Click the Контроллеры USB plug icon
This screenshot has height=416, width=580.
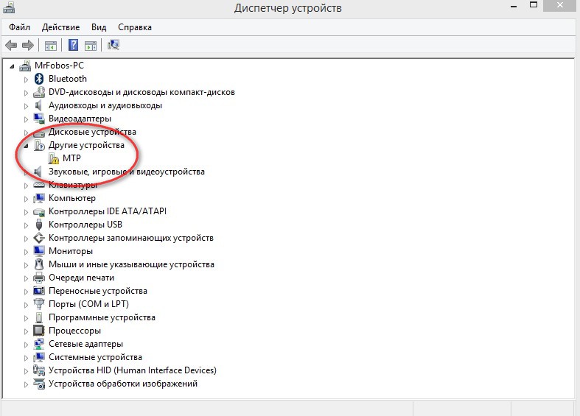(x=39, y=225)
